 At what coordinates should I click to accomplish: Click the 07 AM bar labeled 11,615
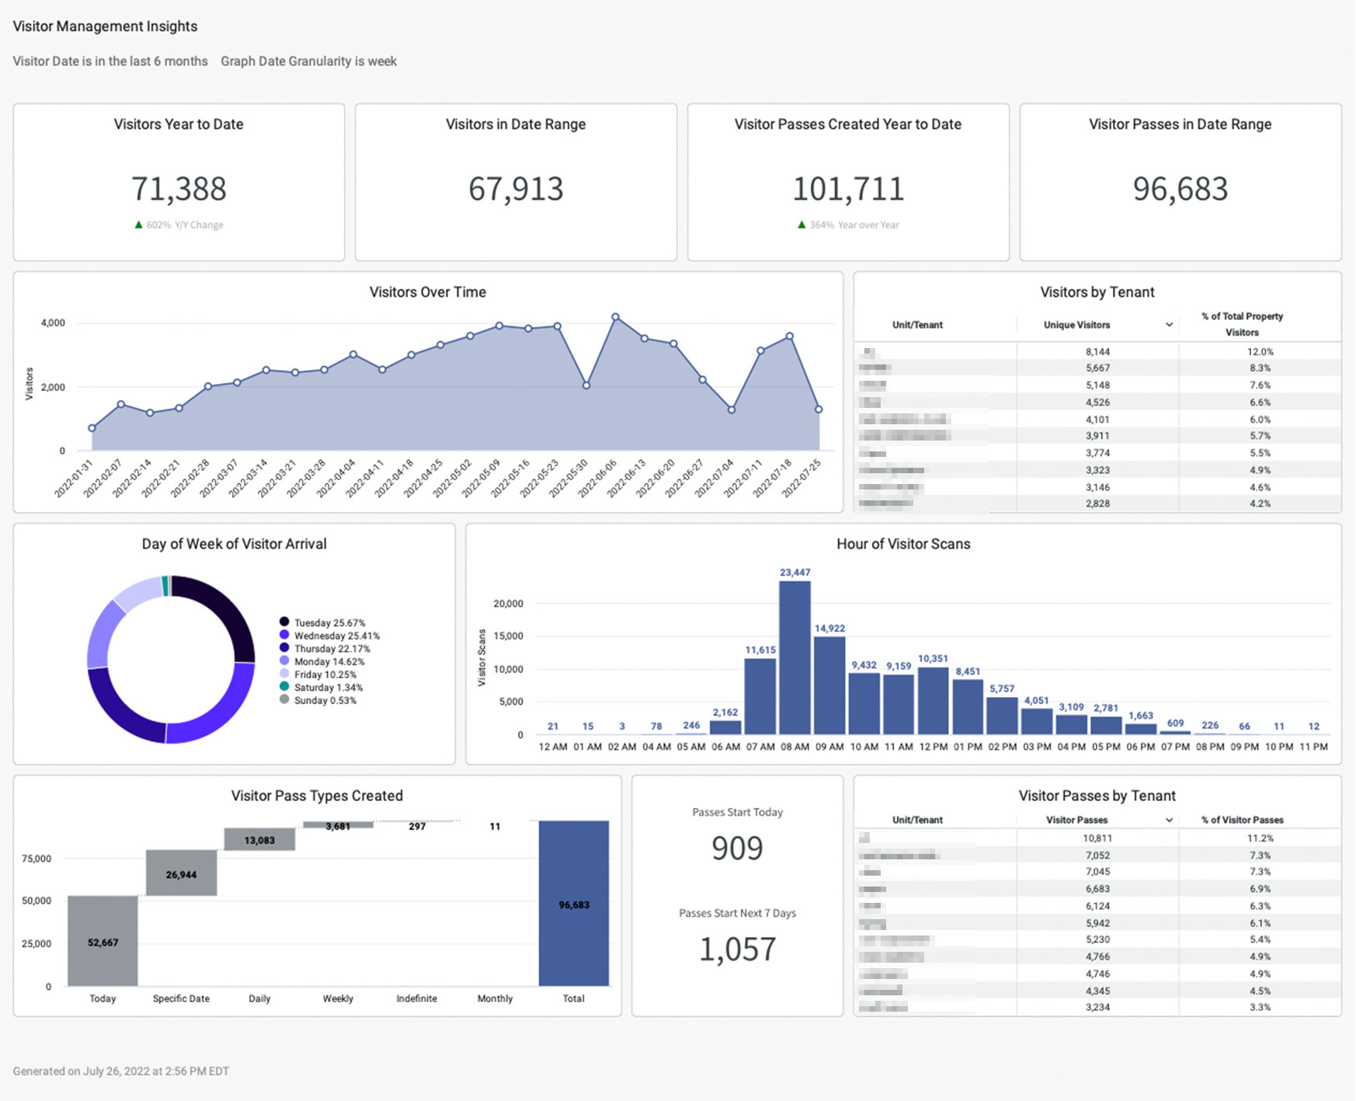pos(760,696)
